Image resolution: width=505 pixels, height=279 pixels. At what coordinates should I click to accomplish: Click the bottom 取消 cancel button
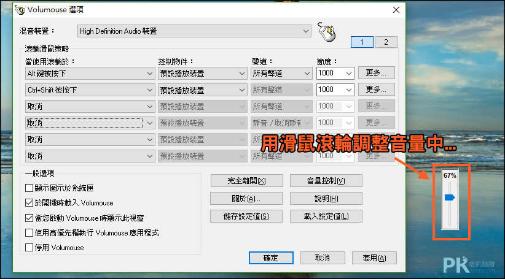[323, 258]
